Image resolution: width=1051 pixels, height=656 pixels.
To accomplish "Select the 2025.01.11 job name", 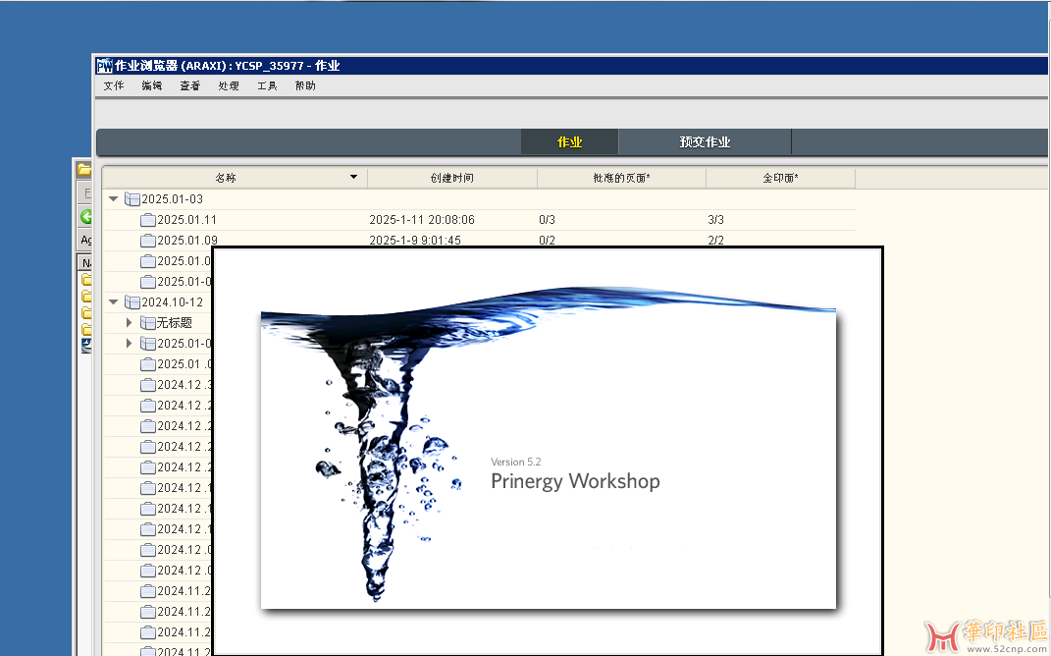I will tap(187, 220).
